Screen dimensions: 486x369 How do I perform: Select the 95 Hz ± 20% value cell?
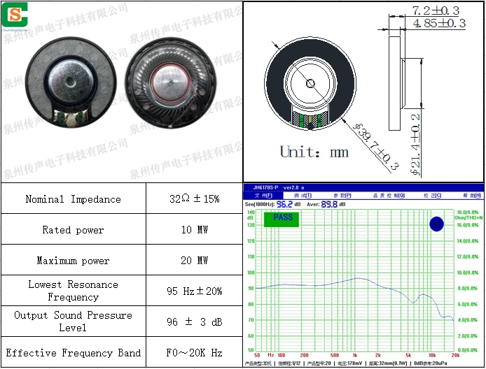tap(195, 291)
